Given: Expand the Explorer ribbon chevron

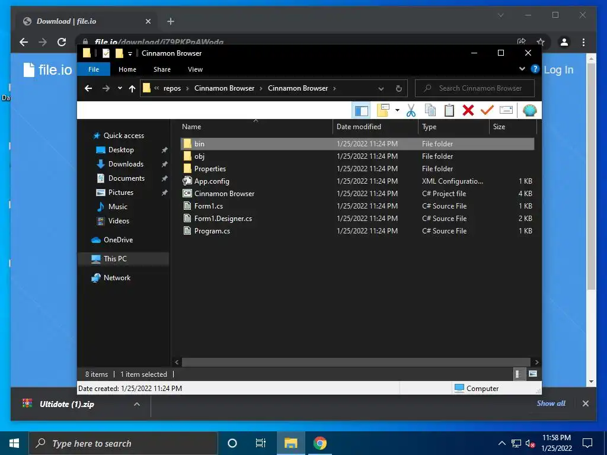Looking at the screenshot, I should (522, 69).
